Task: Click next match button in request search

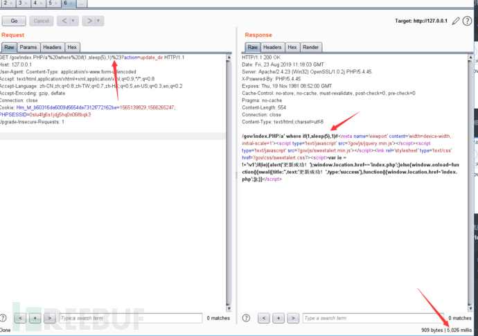Action: (50, 318)
